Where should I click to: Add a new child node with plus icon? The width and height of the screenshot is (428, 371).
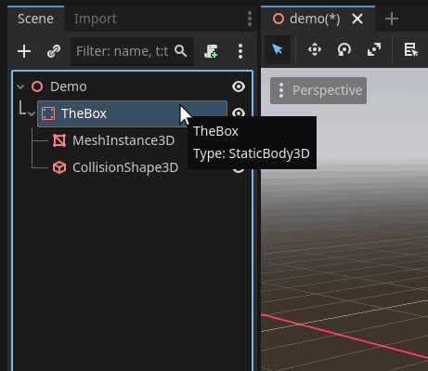click(24, 51)
